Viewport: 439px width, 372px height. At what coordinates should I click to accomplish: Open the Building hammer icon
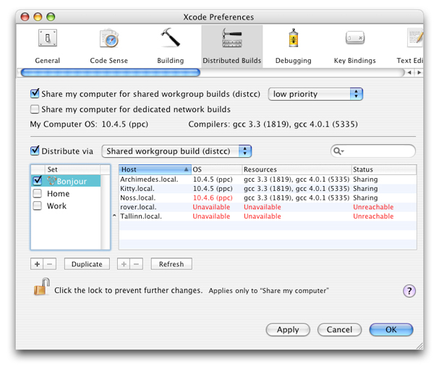click(x=170, y=37)
